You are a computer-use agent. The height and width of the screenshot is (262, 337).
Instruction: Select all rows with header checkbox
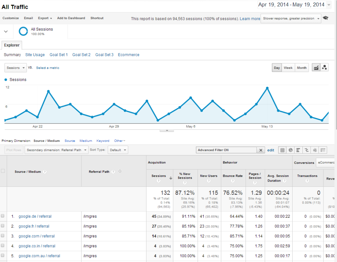pyautogui.click(x=3, y=171)
